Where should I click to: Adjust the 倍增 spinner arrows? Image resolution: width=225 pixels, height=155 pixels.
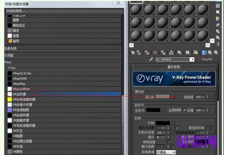207,110
